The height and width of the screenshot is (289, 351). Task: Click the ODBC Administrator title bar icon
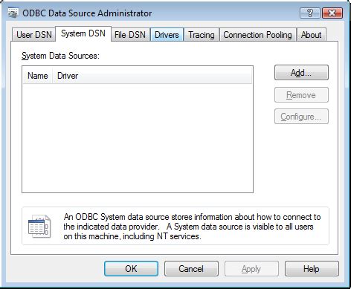click(x=13, y=13)
